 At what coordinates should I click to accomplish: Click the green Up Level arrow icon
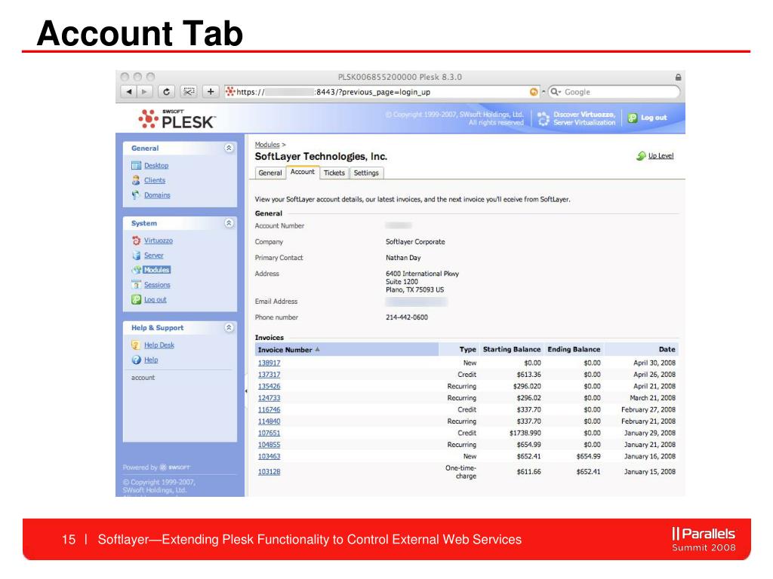tap(641, 155)
